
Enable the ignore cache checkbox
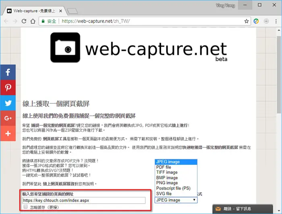[25, 207]
